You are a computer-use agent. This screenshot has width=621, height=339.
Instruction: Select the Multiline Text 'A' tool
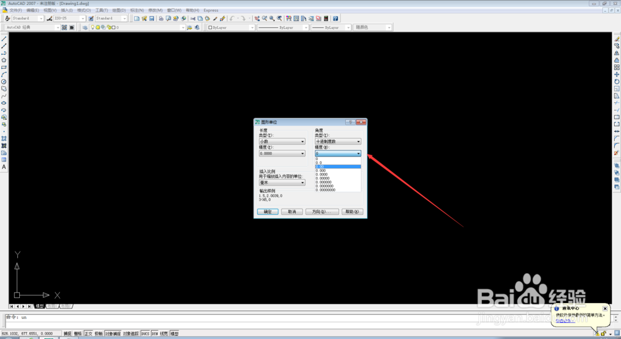(4, 167)
